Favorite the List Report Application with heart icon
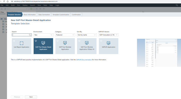 pos(14,41)
